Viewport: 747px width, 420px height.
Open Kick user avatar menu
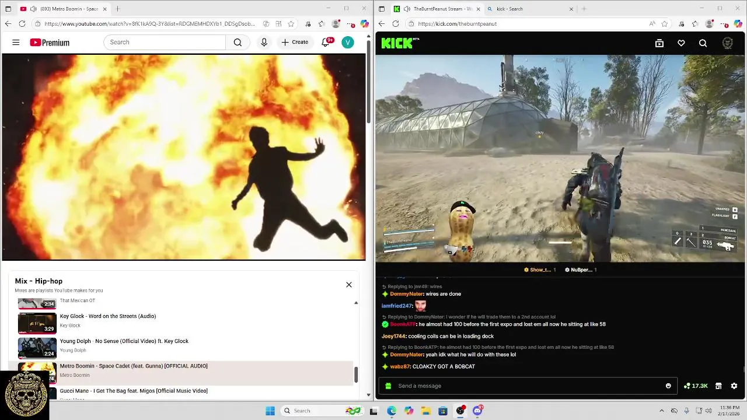coord(728,43)
